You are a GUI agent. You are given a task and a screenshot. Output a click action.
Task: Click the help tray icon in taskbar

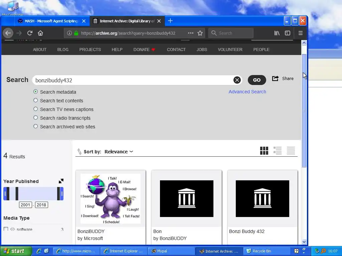click(296, 251)
